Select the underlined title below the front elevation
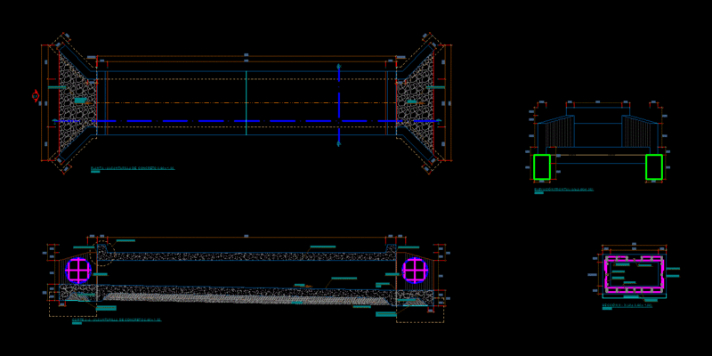 (x=563, y=190)
